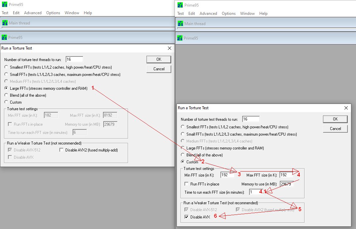
Task: Click Main thread title bar in left window
Action: 87,23
